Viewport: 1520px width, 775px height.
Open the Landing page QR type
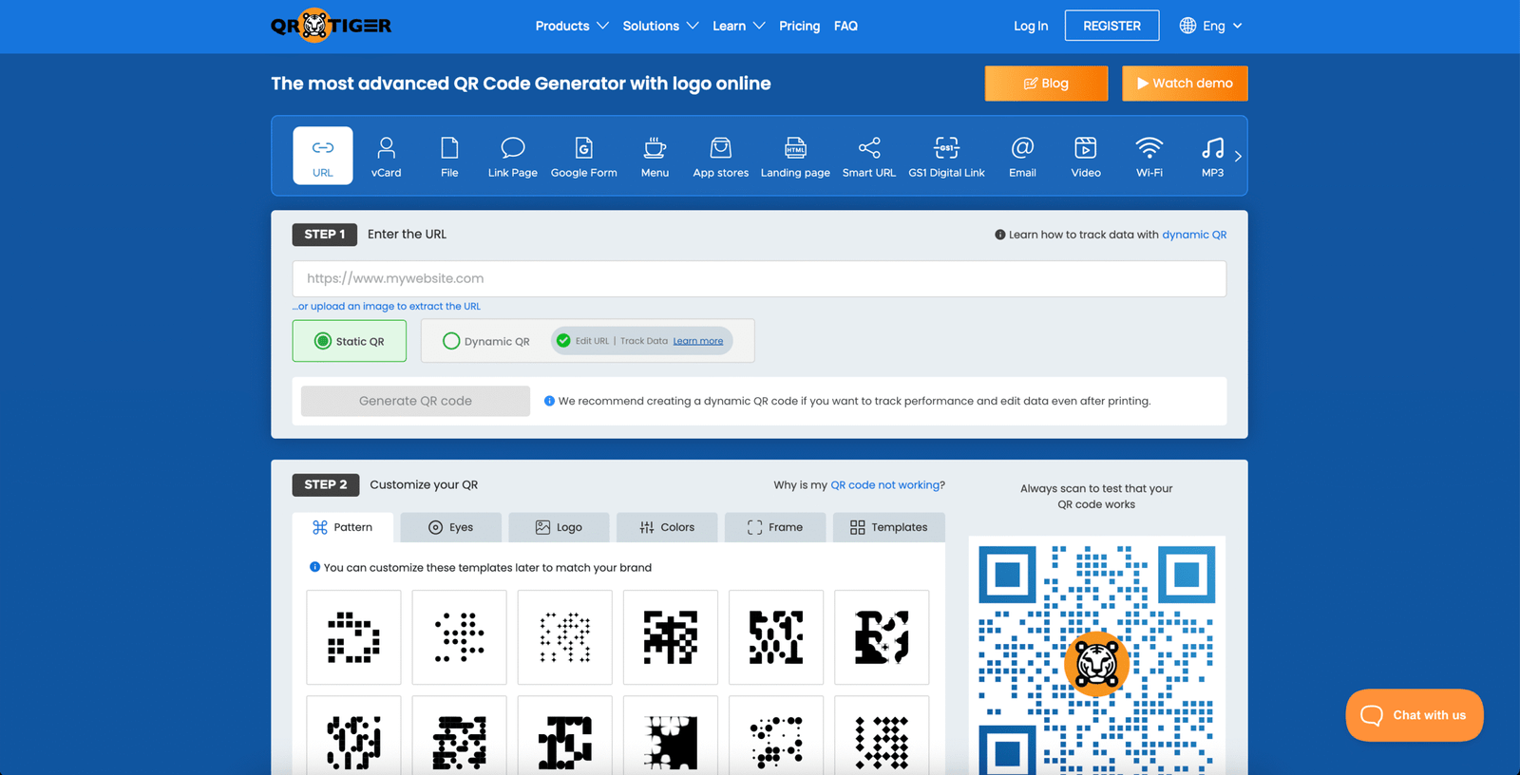795,156
